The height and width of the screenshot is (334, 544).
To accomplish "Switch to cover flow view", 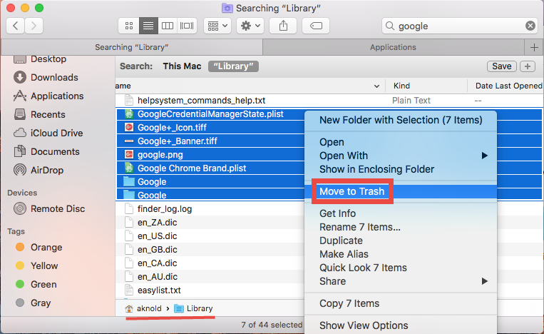I will click(x=187, y=26).
